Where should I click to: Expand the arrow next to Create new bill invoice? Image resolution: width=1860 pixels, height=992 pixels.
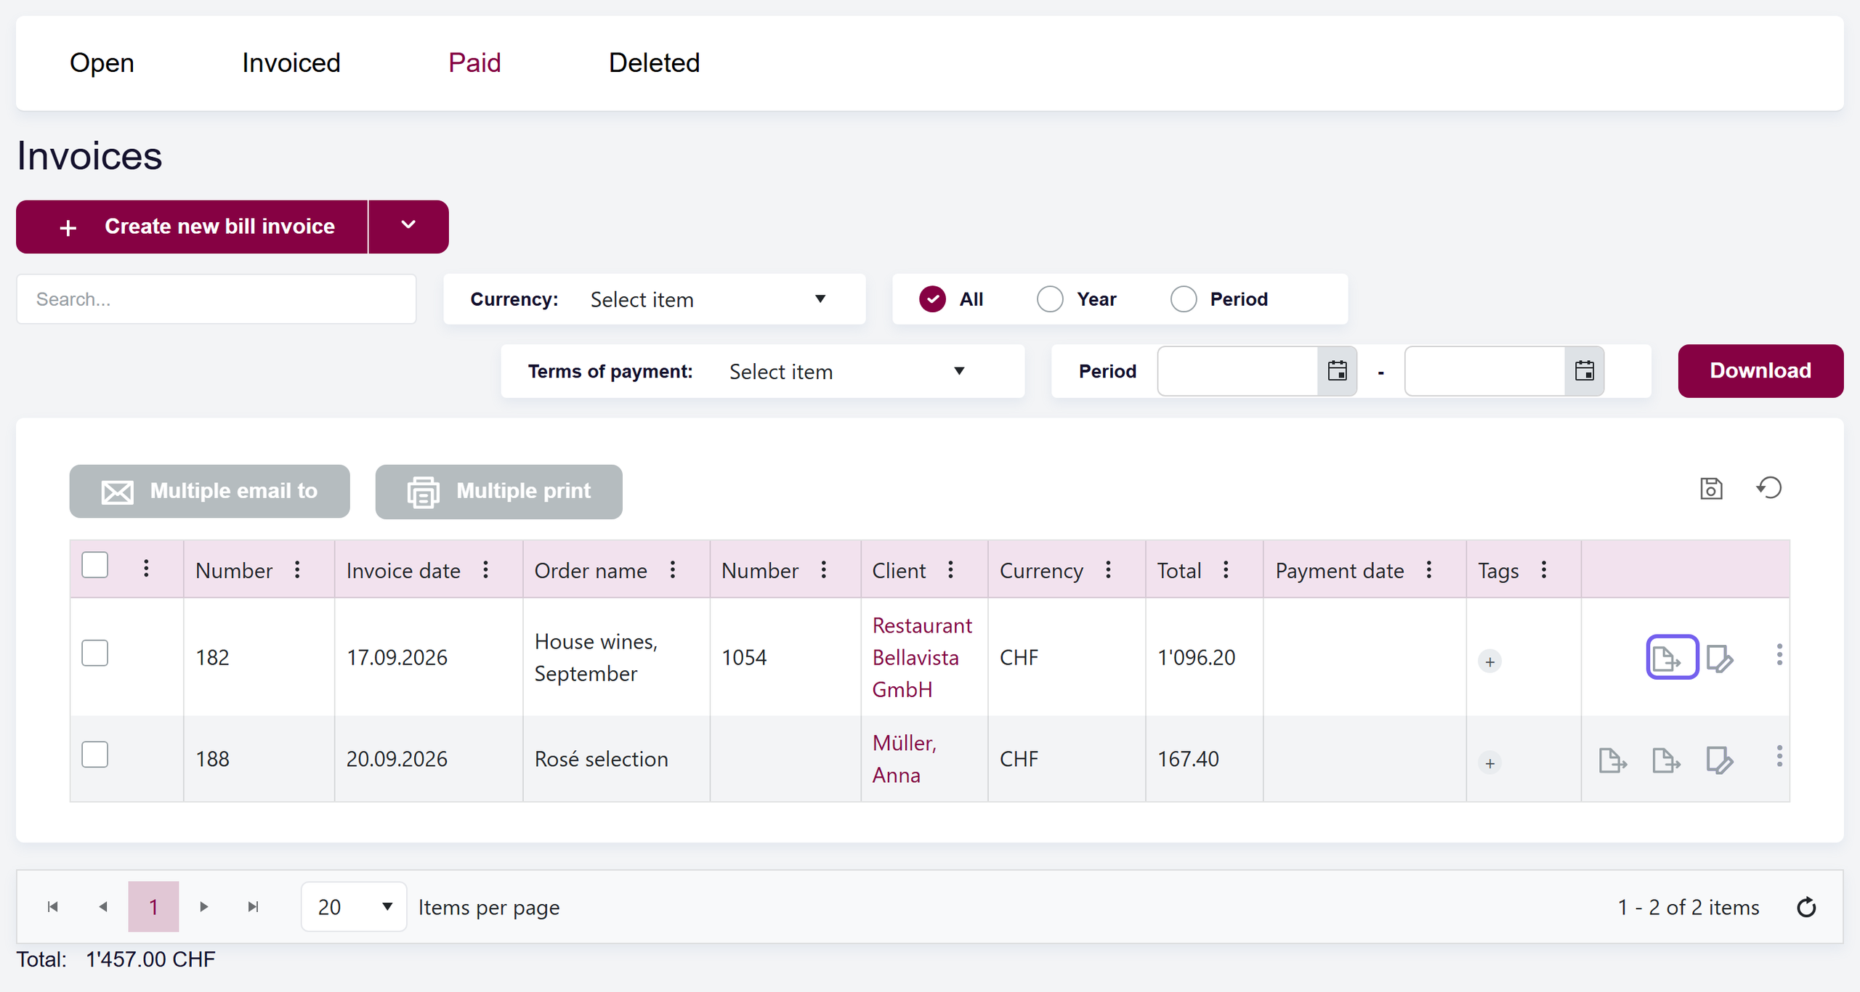(408, 226)
